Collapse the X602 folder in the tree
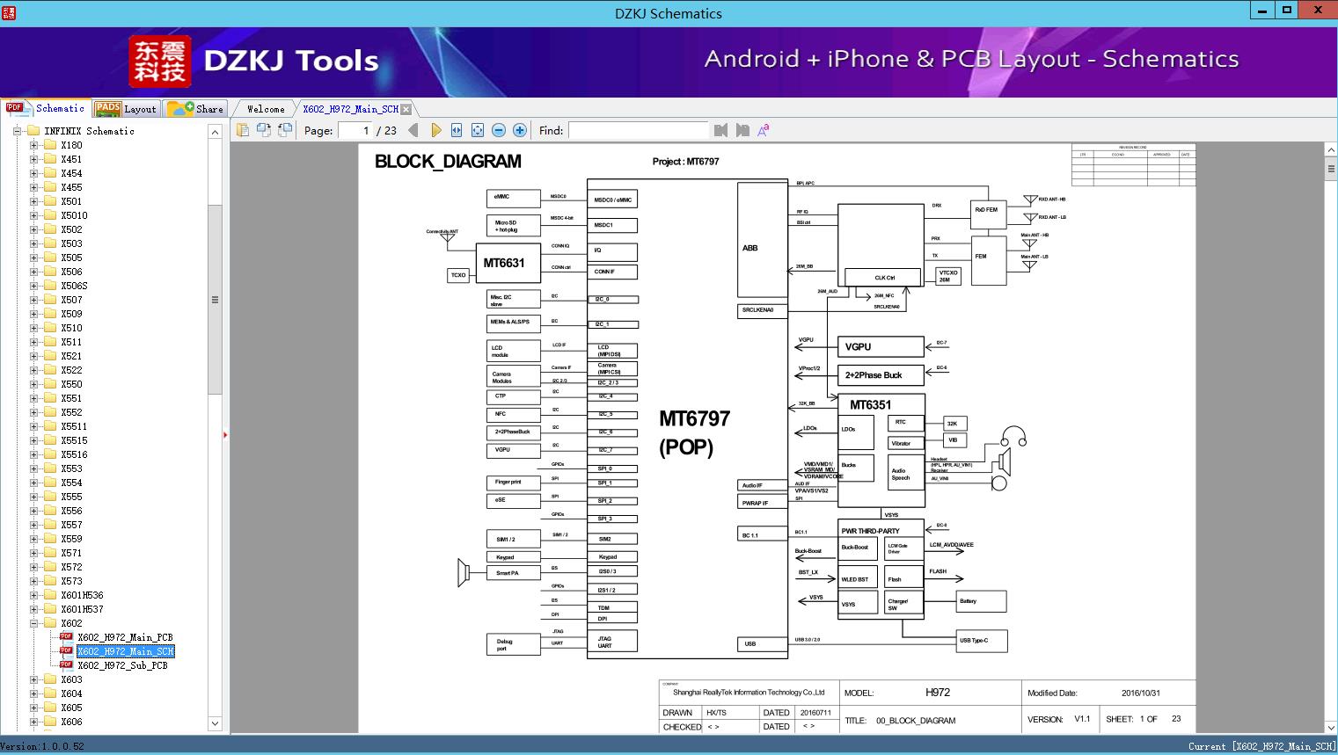This screenshot has height=755, width=1338. pos(33,622)
